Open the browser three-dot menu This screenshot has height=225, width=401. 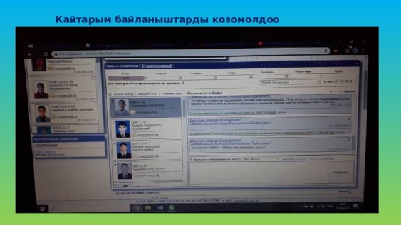[x=363, y=51]
